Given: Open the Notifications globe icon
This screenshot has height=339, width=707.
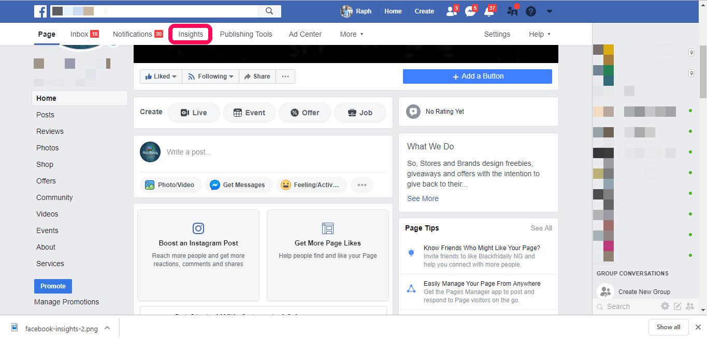Looking at the screenshot, I should pos(488,11).
